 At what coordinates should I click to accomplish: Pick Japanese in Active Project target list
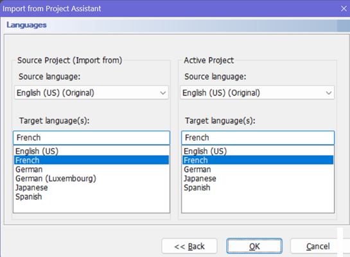258,179
